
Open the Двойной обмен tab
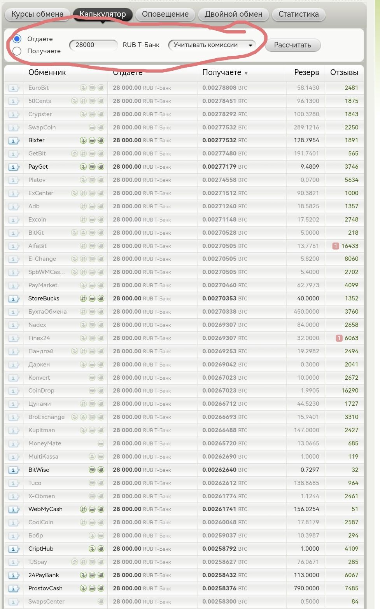tap(234, 14)
